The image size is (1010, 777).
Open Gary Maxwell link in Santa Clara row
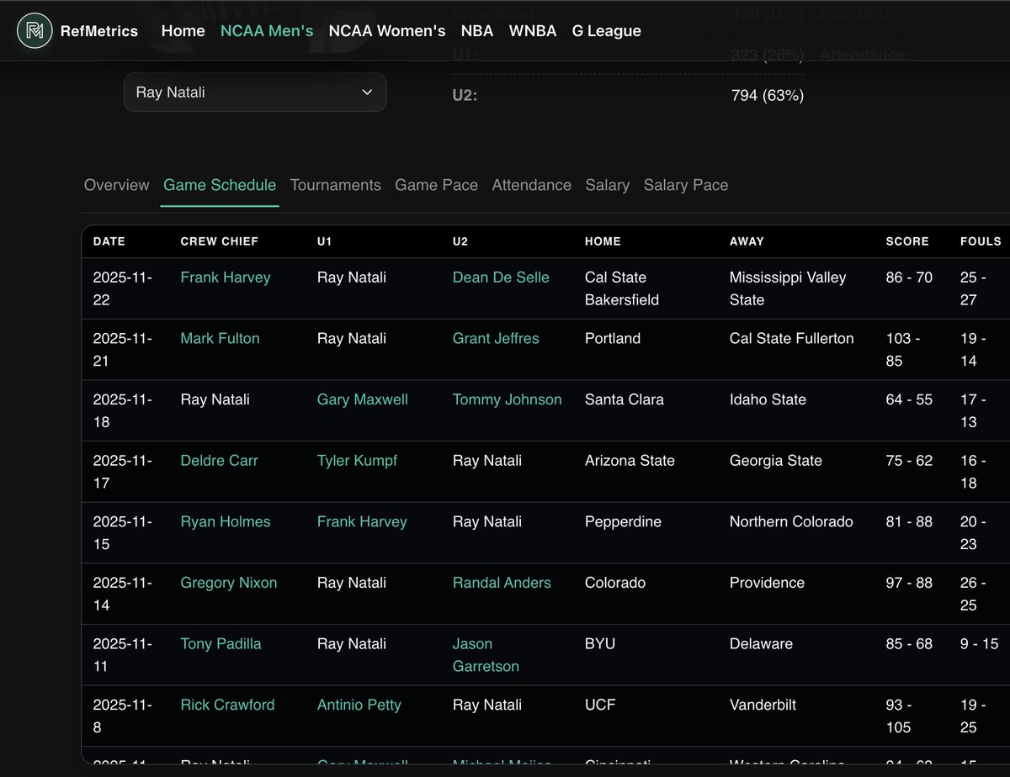pyautogui.click(x=363, y=399)
